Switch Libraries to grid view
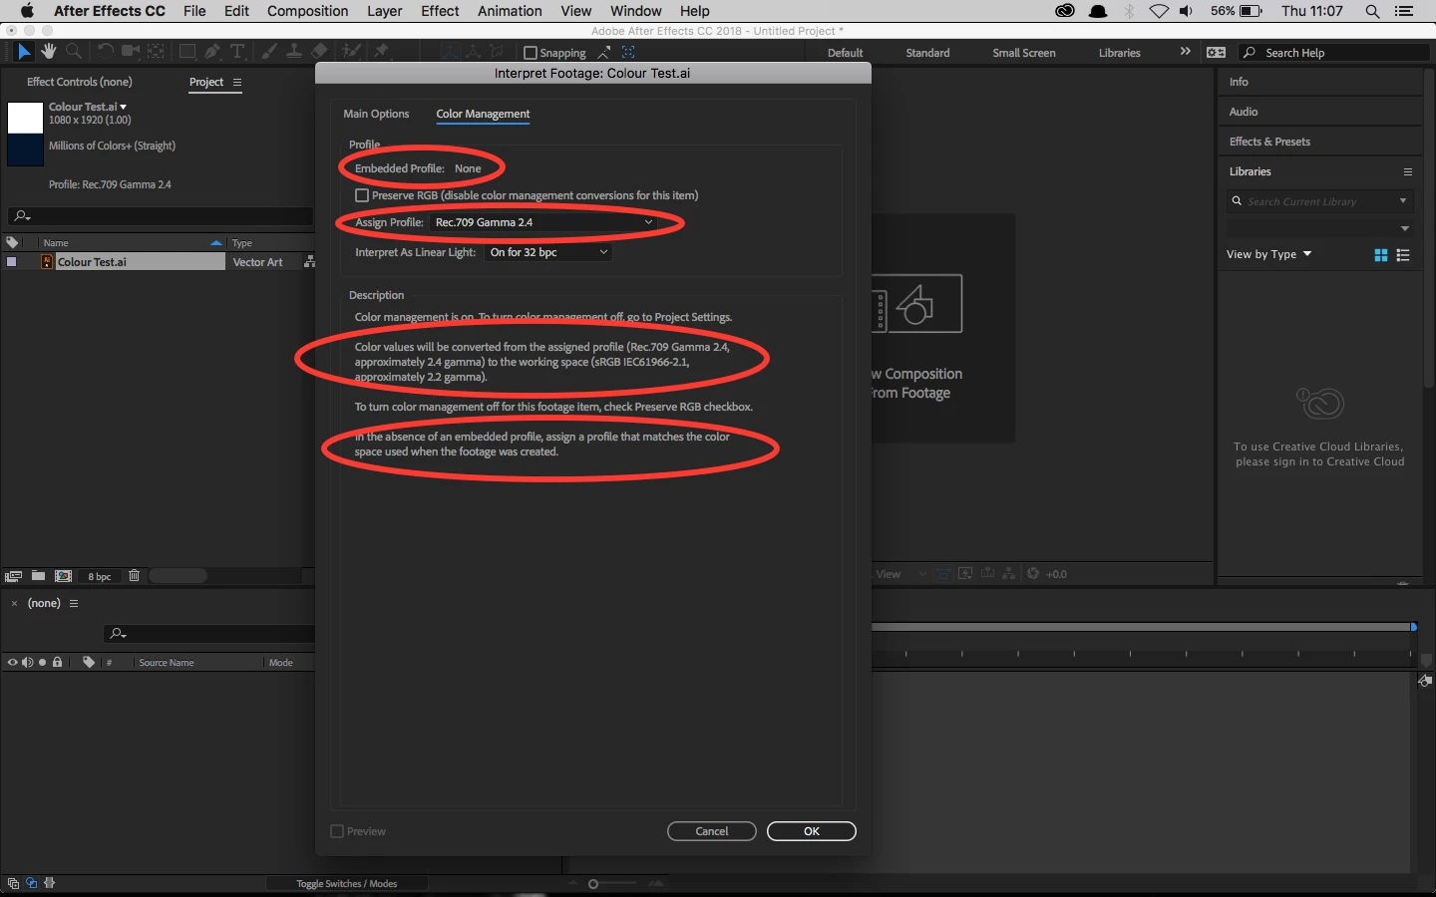1436x897 pixels. [1381, 255]
